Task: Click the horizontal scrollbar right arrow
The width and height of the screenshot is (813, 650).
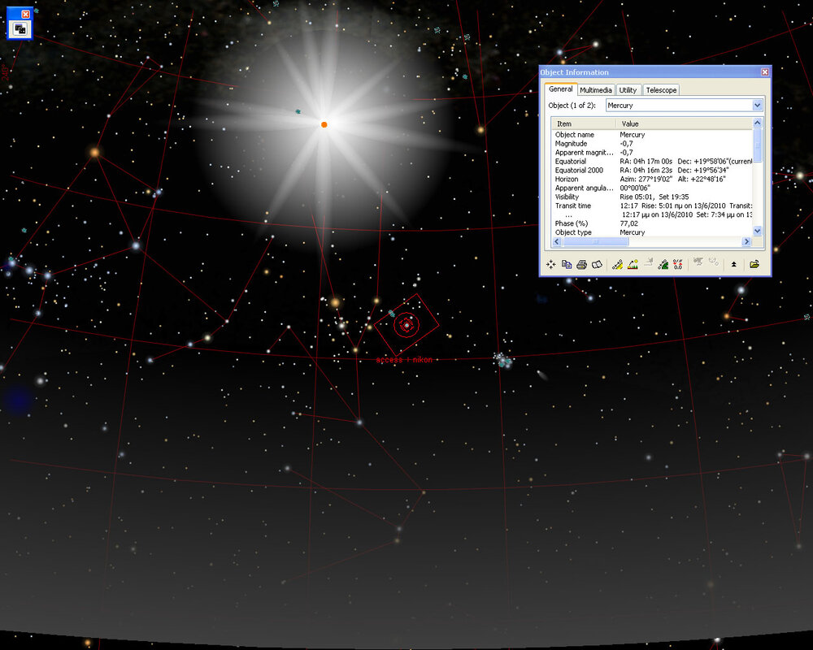Action: click(746, 242)
